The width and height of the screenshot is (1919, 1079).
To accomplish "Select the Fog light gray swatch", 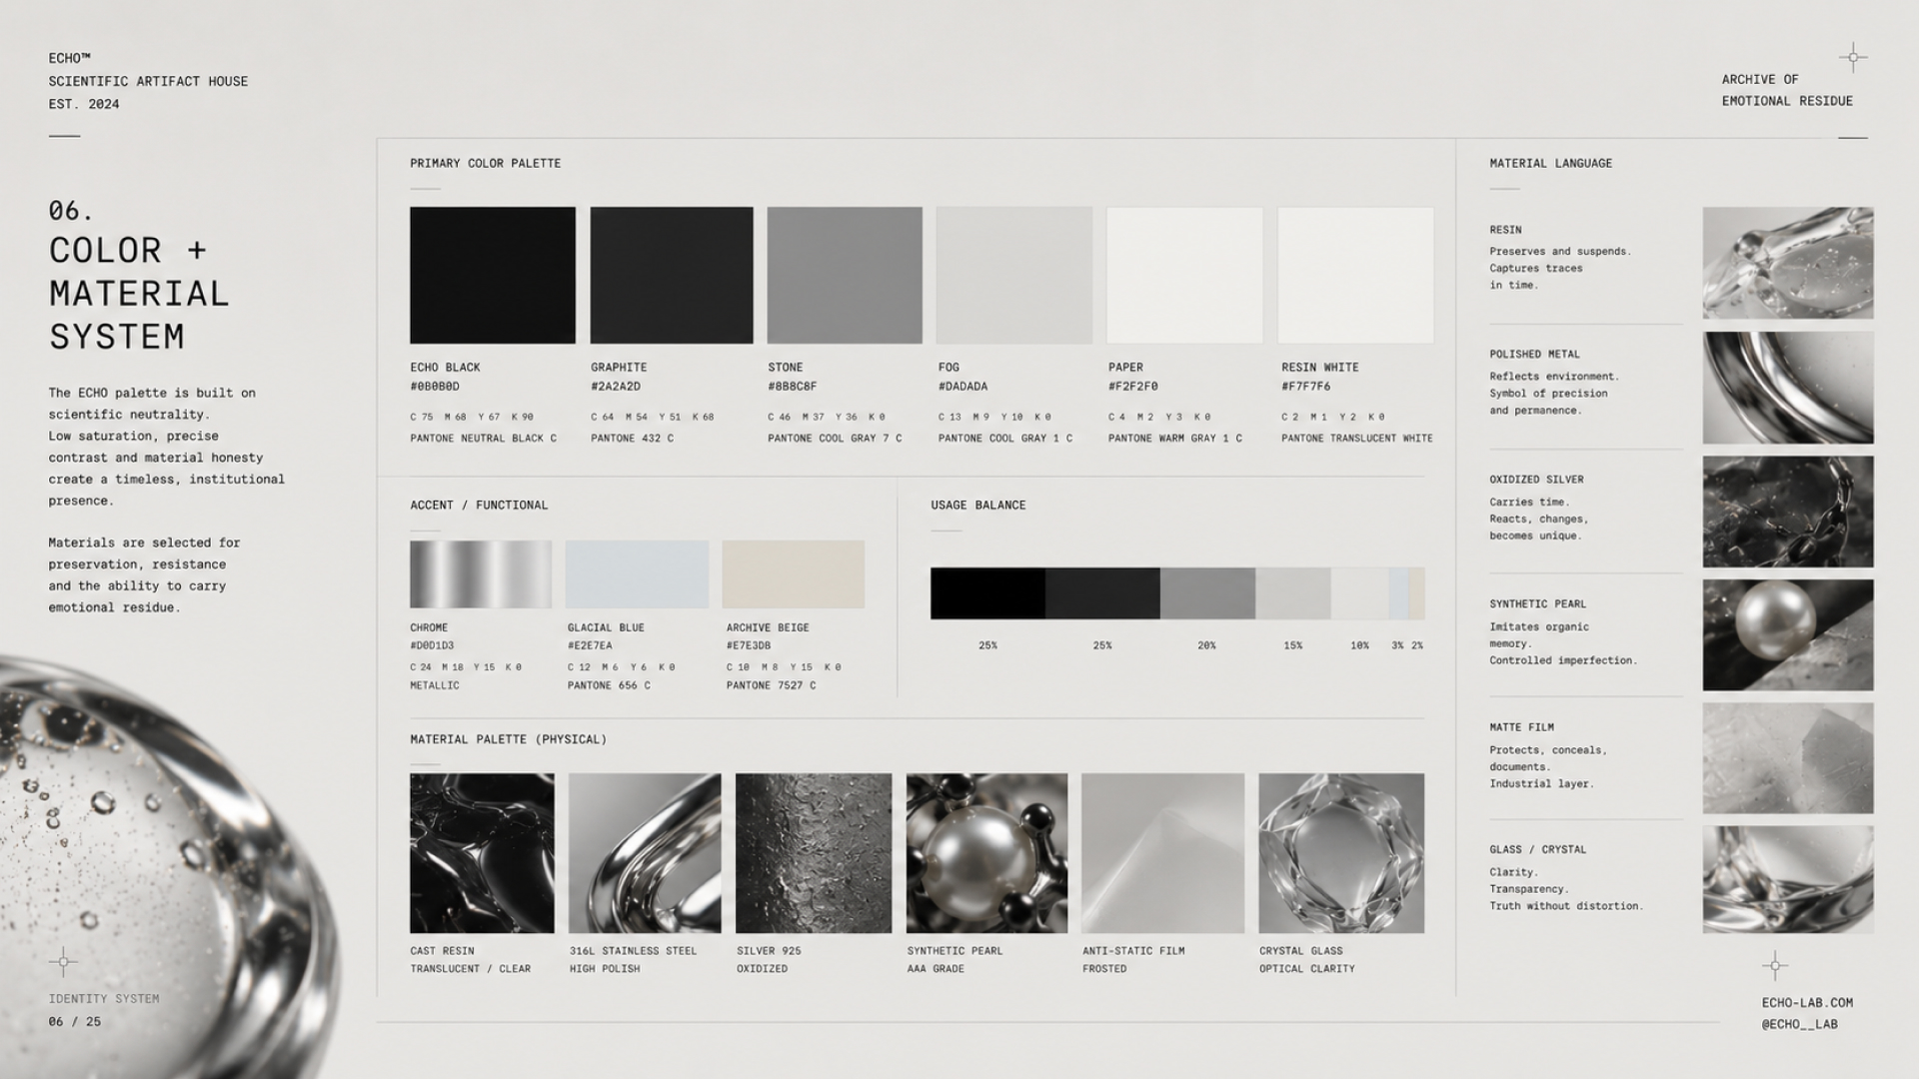I will pos(1014,276).
